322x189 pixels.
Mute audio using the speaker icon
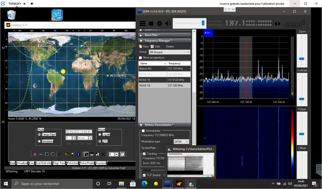pyautogui.click(x=168, y=23)
